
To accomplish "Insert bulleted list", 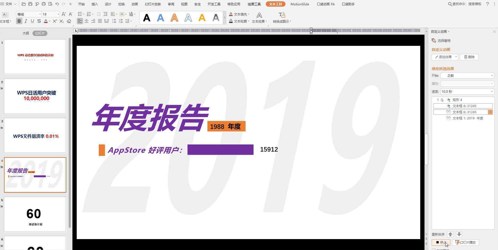I will click(80, 14).
